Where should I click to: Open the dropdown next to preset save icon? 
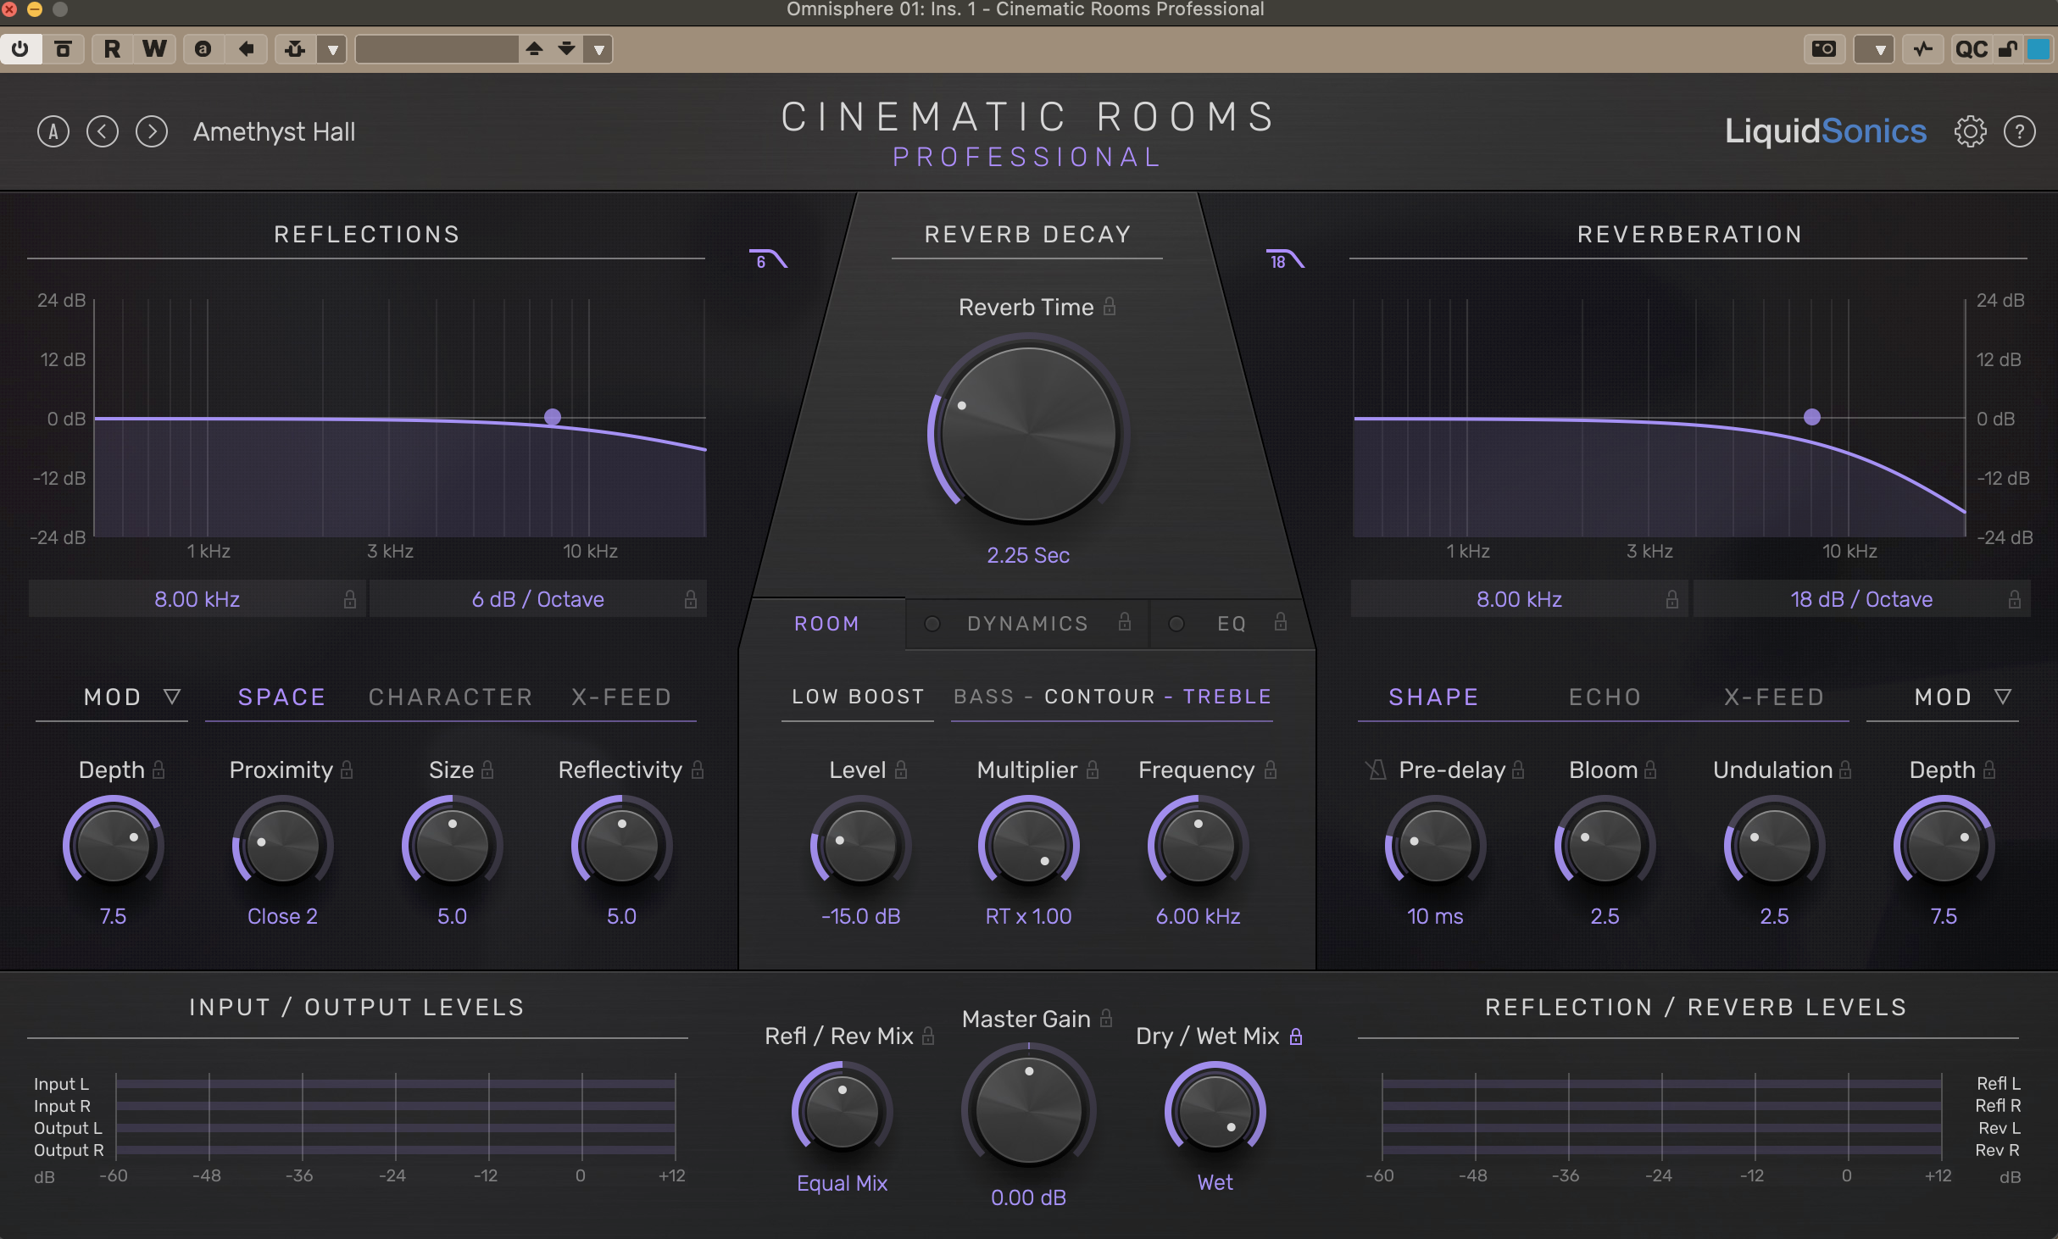point(332,49)
